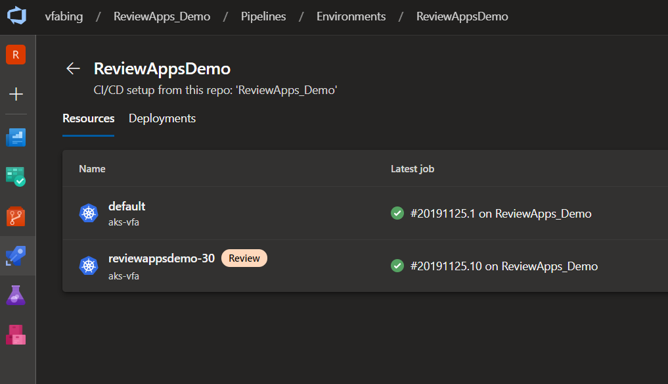668x384 pixels.
Task: Switch to the Resources tab
Action: coord(88,118)
